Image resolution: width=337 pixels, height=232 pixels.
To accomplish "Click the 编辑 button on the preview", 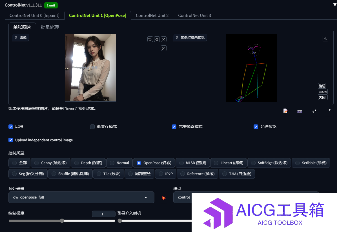I will click(x=322, y=86).
